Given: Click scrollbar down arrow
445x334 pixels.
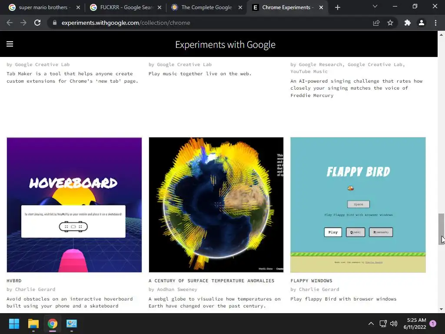Looking at the screenshot, I should click(441, 309).
